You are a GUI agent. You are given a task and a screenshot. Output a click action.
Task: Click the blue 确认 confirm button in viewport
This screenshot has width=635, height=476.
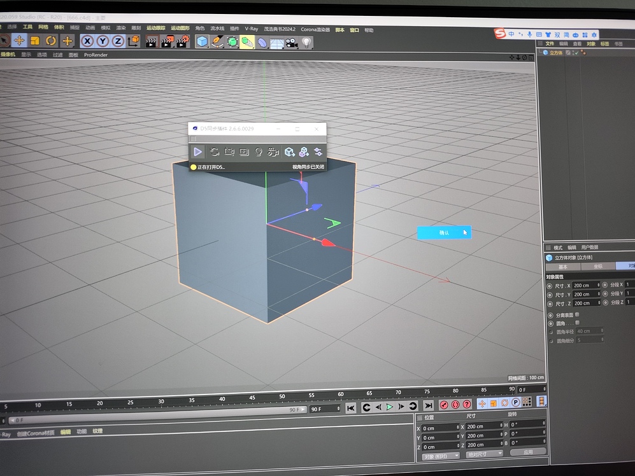[444, 232]
